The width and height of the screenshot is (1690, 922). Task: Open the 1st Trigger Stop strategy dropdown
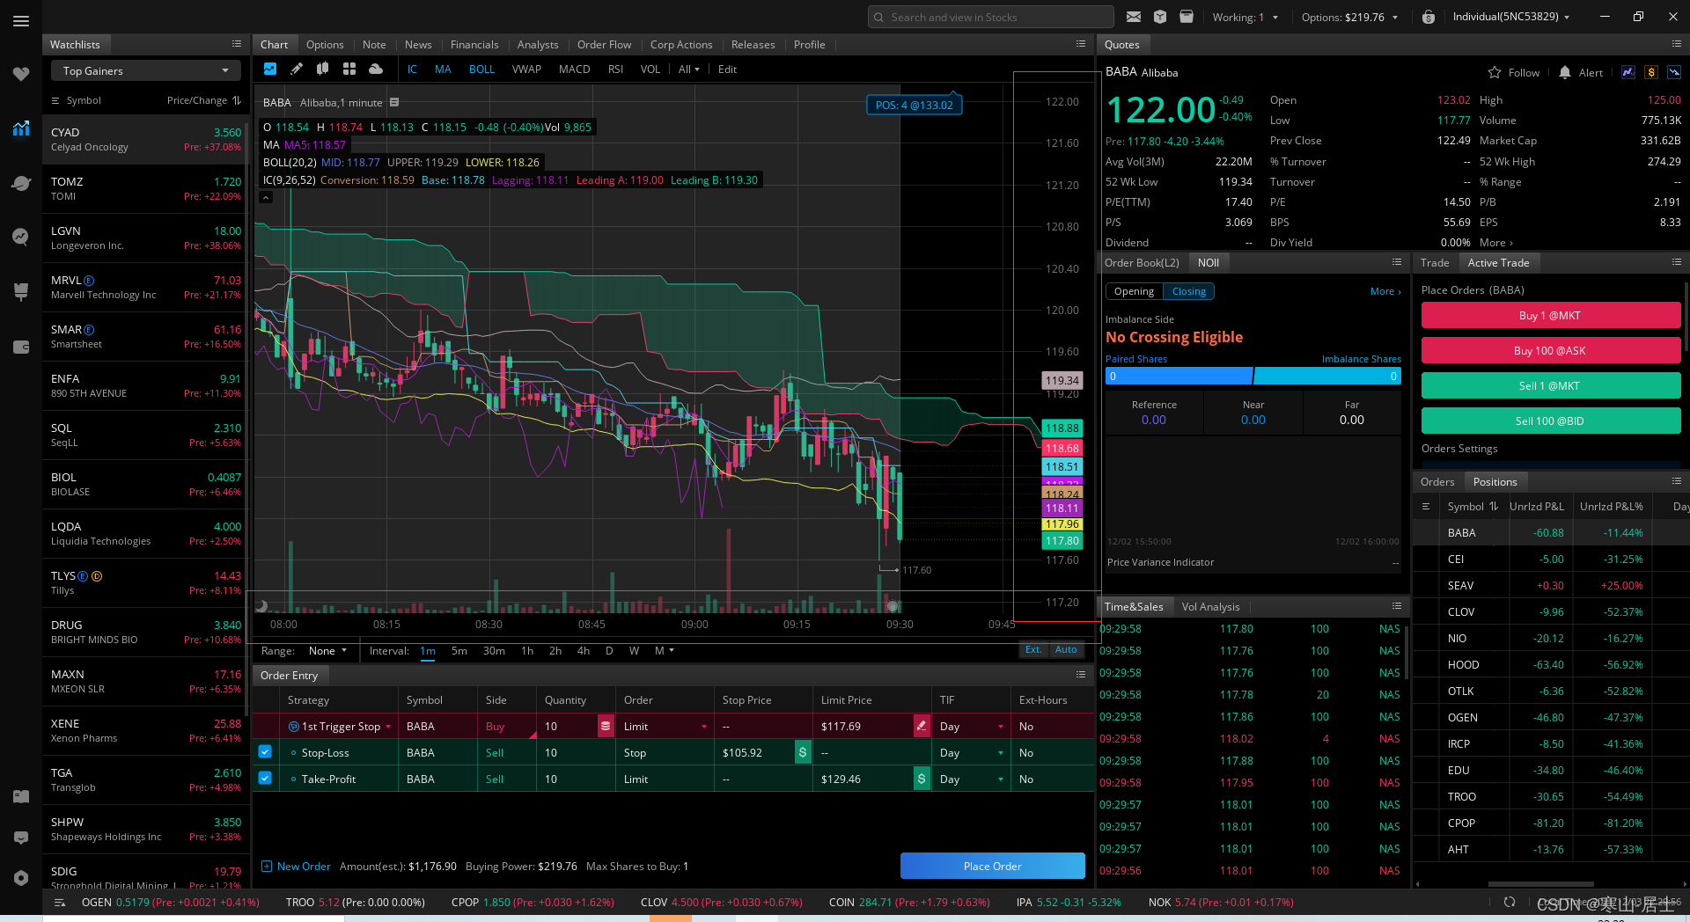[x=340, y=726]
